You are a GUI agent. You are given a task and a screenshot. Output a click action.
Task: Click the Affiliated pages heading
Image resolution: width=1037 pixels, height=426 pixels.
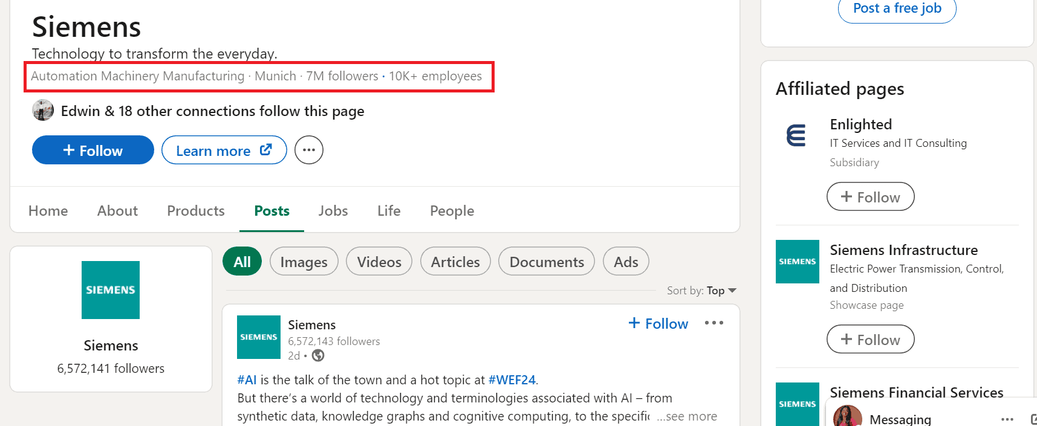(840, 89)
